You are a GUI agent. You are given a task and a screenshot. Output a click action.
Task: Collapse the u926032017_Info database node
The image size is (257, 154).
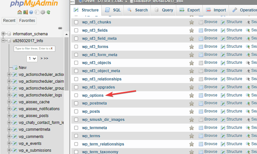pos(3,41)
